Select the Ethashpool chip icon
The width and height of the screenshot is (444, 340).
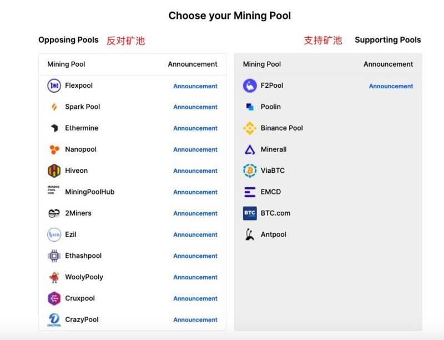point(54,256)
